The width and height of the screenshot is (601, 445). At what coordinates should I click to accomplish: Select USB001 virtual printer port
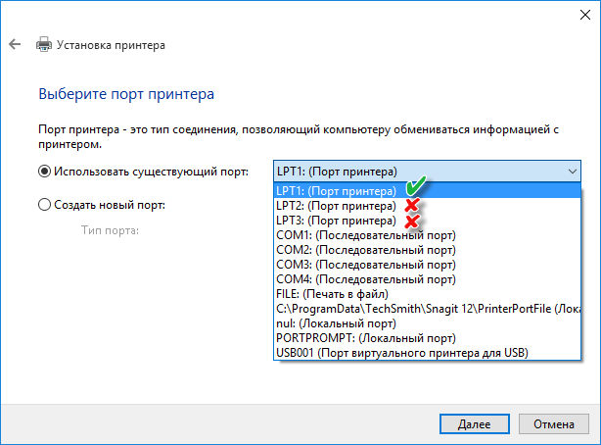(402, 353)
